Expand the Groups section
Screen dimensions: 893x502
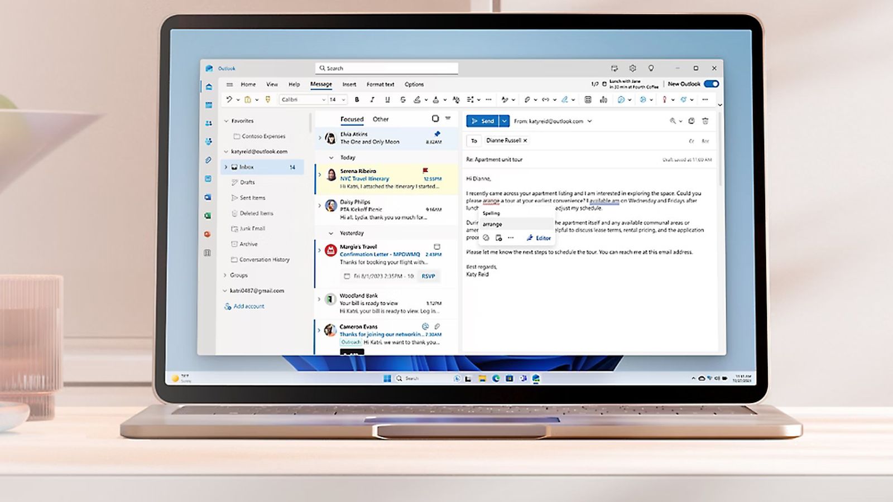pyautogui.click(x=225, y=275)
